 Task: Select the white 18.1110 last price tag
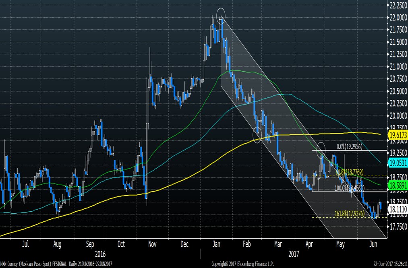point(398,208)
